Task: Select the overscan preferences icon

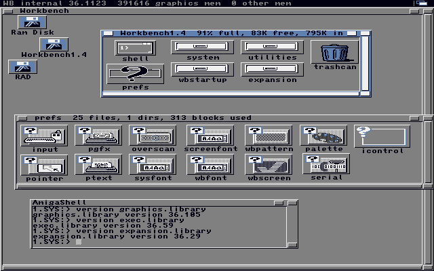Action: (x=153, y=135)
